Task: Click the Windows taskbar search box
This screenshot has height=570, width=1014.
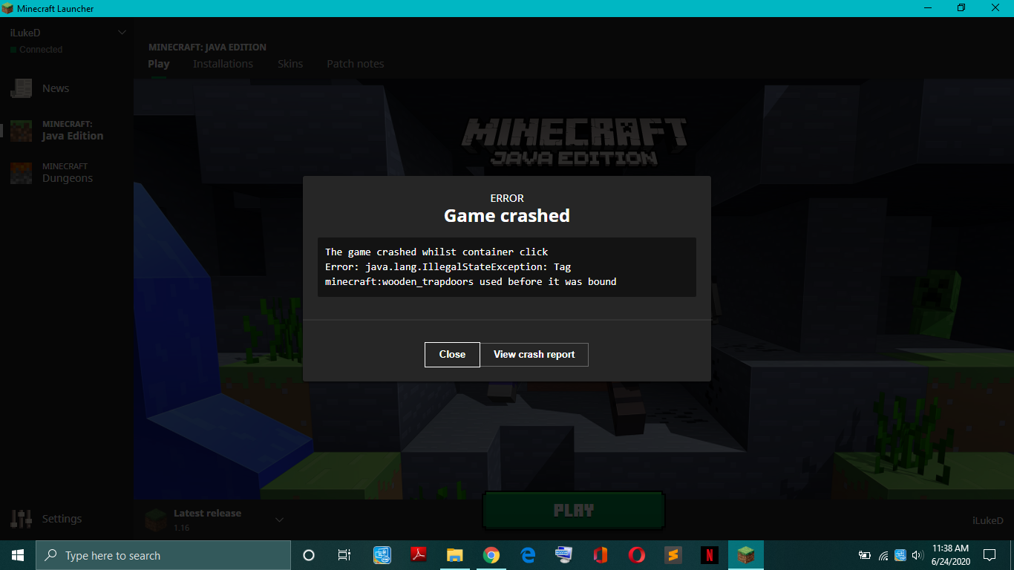Action: point(163,555)
